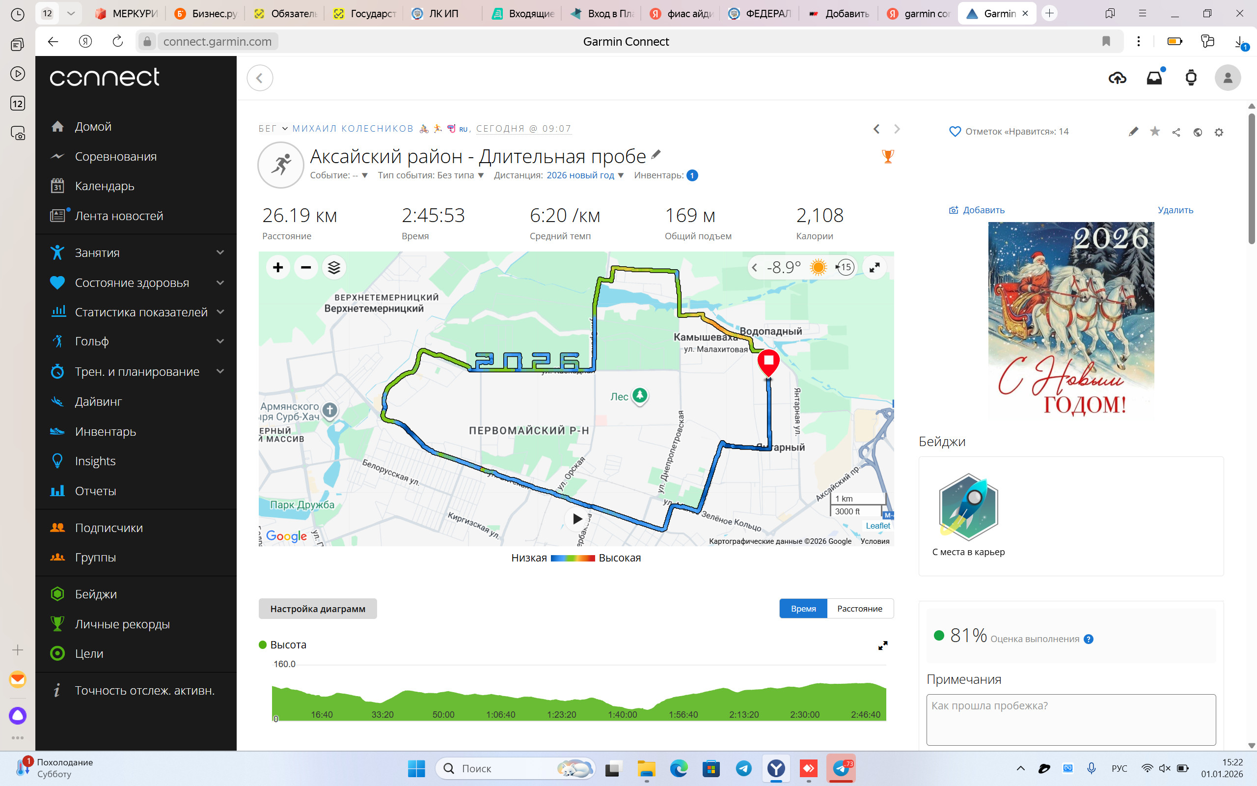Click the taskbar Поиск search box
1257x786 pixels.
(x=515, y=768)
